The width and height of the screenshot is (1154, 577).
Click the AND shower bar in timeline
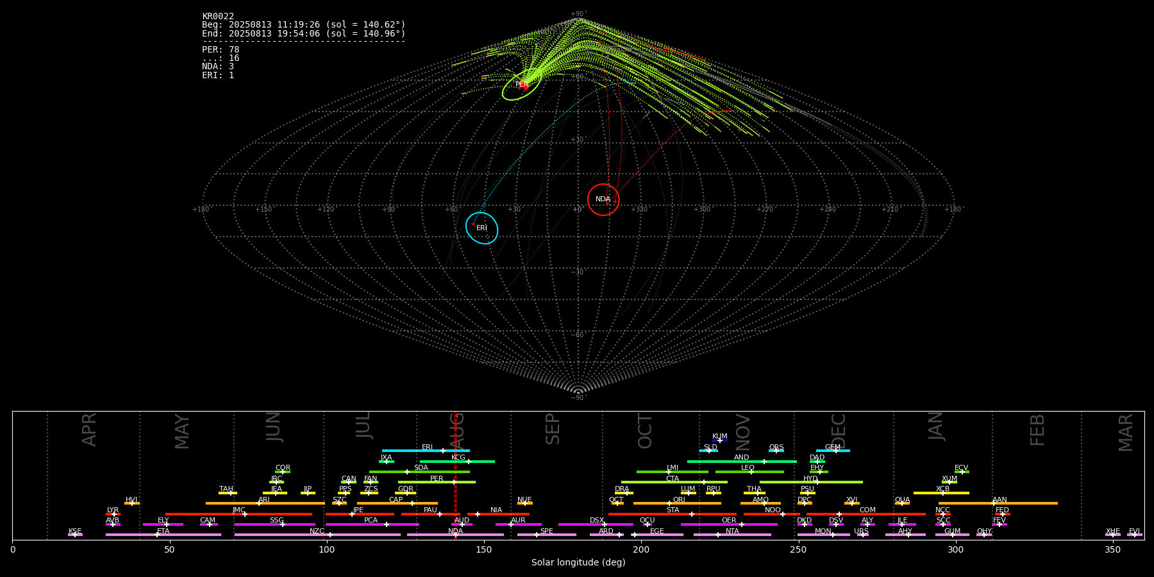coord(742,462)
